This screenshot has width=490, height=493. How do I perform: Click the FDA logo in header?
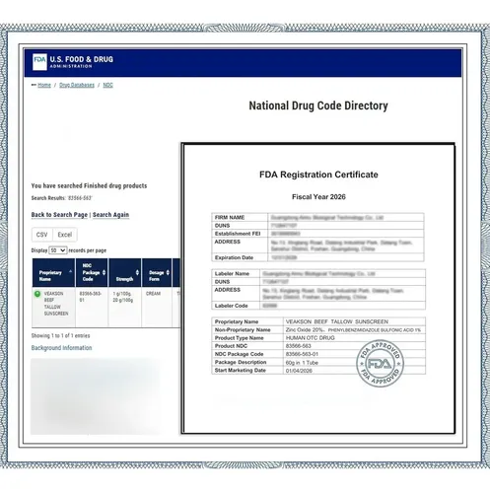[39, 62]
